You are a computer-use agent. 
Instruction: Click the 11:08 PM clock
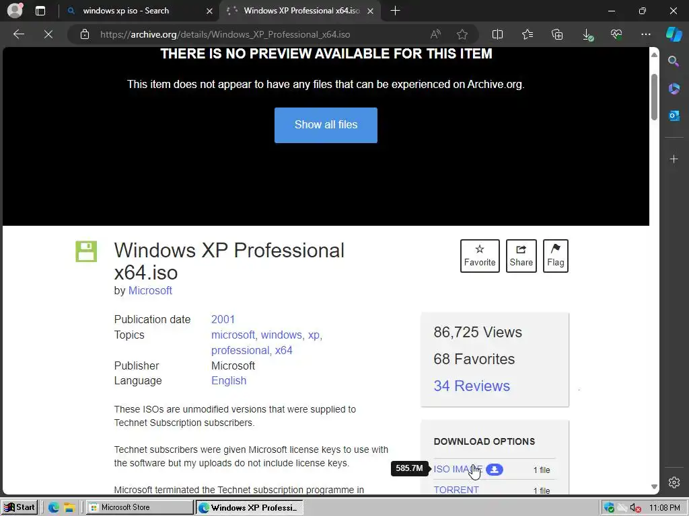click(664, 508)
